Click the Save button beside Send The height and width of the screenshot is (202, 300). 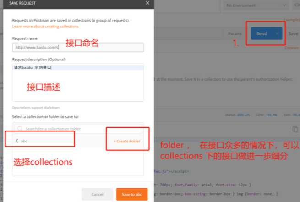[293, 34]
